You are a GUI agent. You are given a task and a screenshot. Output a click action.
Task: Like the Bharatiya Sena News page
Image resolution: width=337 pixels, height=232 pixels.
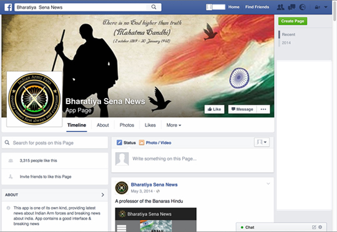214,109
